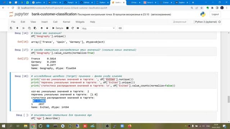Click the Python logo icon

(203, 14)
